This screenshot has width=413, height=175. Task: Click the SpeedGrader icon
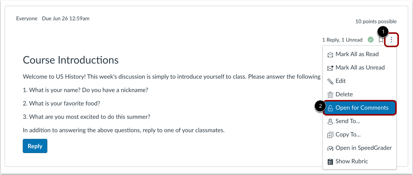click(330, 148)
